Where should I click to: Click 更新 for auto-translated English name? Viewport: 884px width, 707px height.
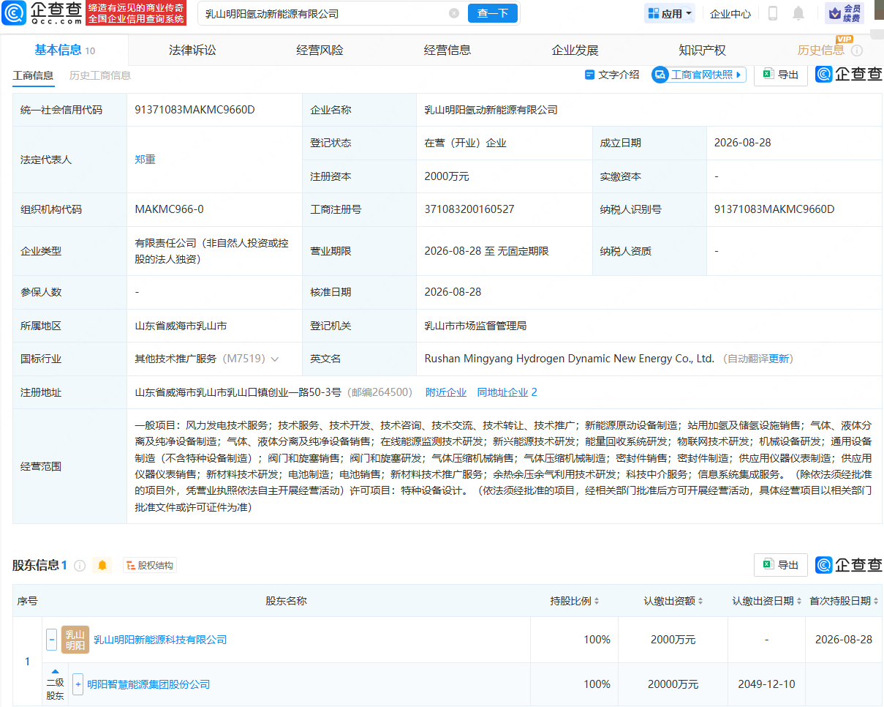779,359
